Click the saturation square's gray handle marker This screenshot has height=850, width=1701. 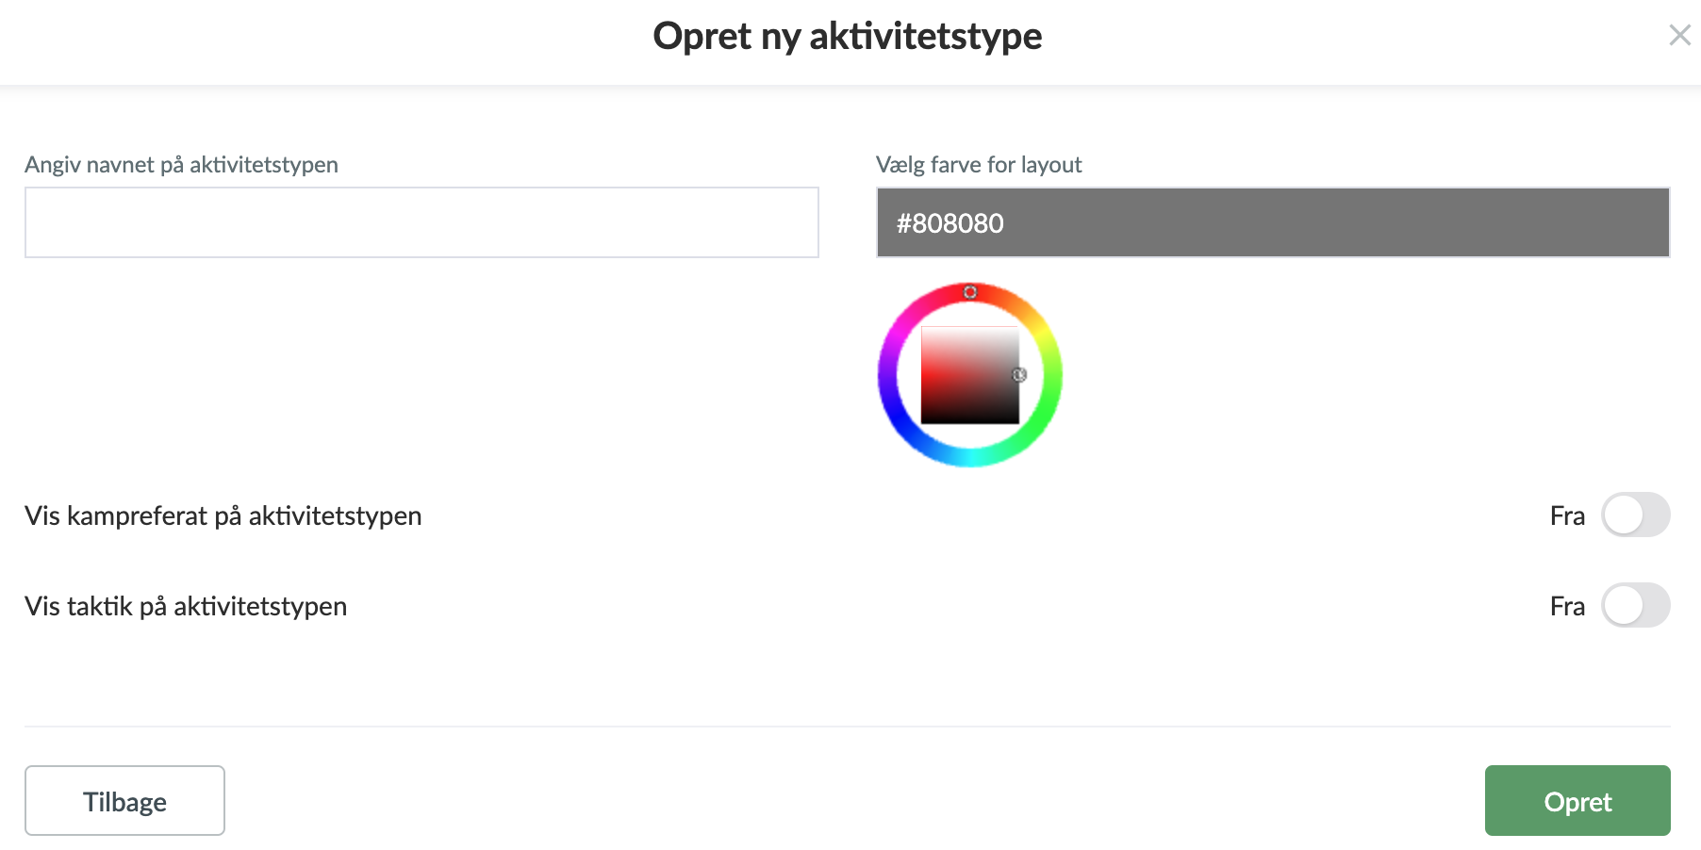(x=1019, y=375)
